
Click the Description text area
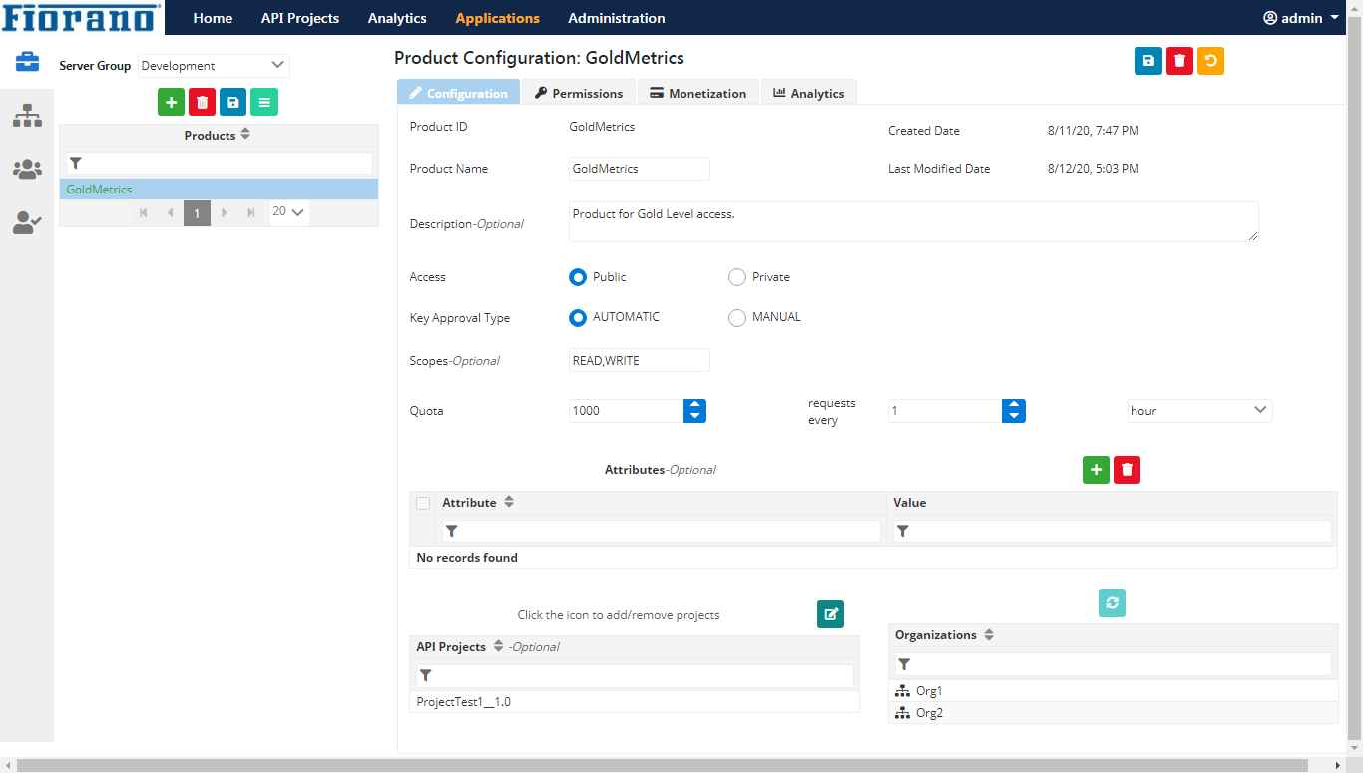pos(914,221)
